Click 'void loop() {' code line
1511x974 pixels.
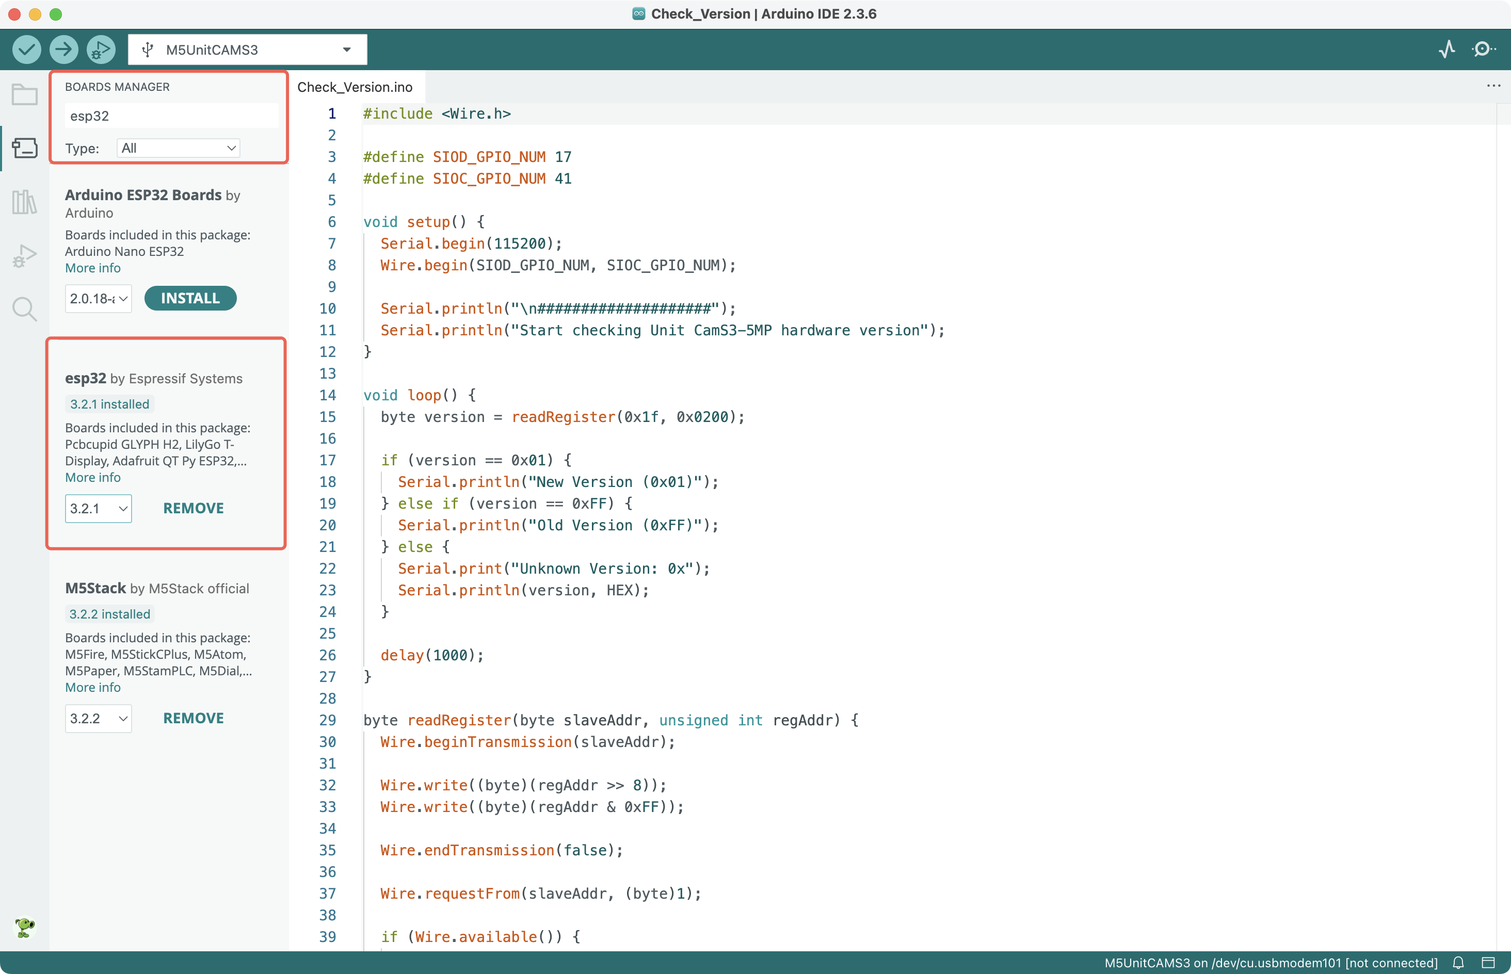(x=420, y=395)
